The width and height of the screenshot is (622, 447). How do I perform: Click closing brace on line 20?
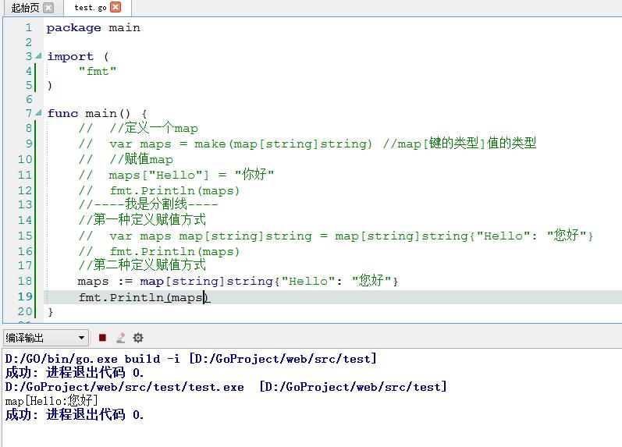tap(51, 312)
